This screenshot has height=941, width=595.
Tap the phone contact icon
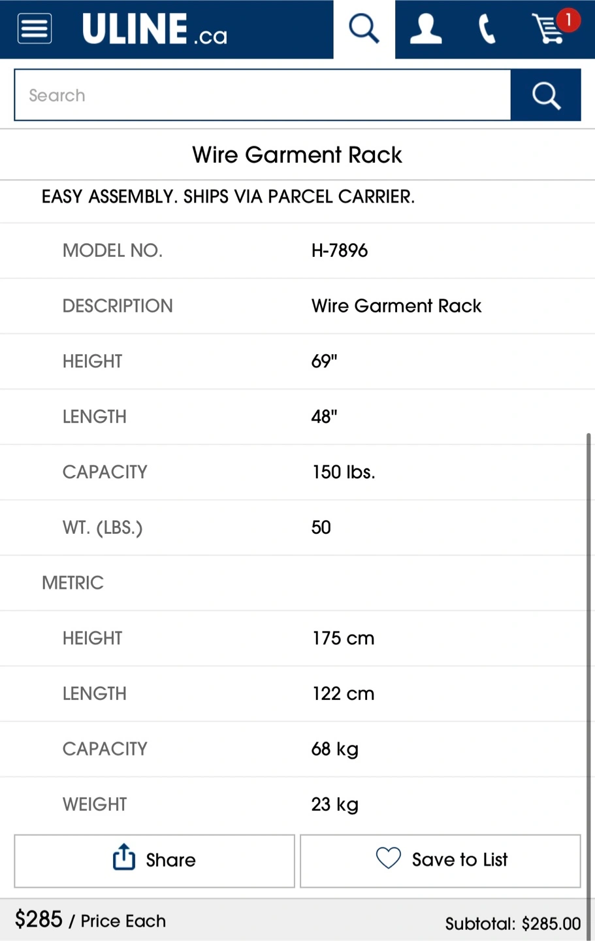pos(487,29)
